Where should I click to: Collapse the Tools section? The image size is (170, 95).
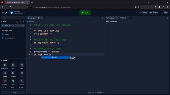[x=2, y=60]
